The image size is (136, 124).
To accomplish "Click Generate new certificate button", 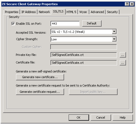I will pyautogui.click(x=40, y=77).
